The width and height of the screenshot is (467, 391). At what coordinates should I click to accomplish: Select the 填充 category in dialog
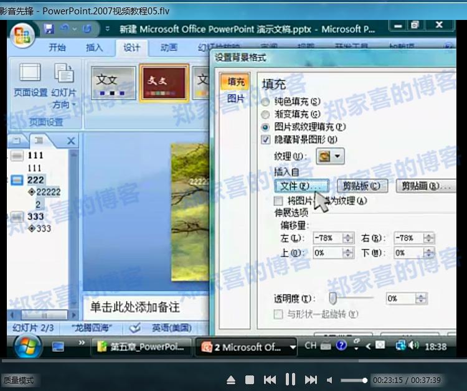[x=235, y=82]
